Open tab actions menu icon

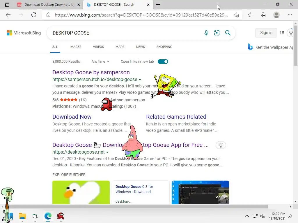click(7, 5)
